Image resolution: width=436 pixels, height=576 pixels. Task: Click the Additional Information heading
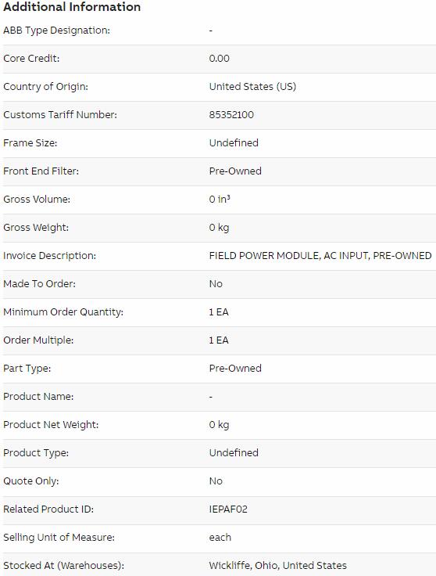point(72,6)
